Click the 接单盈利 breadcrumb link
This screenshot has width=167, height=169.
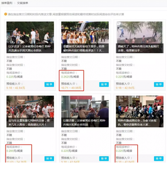7,3
